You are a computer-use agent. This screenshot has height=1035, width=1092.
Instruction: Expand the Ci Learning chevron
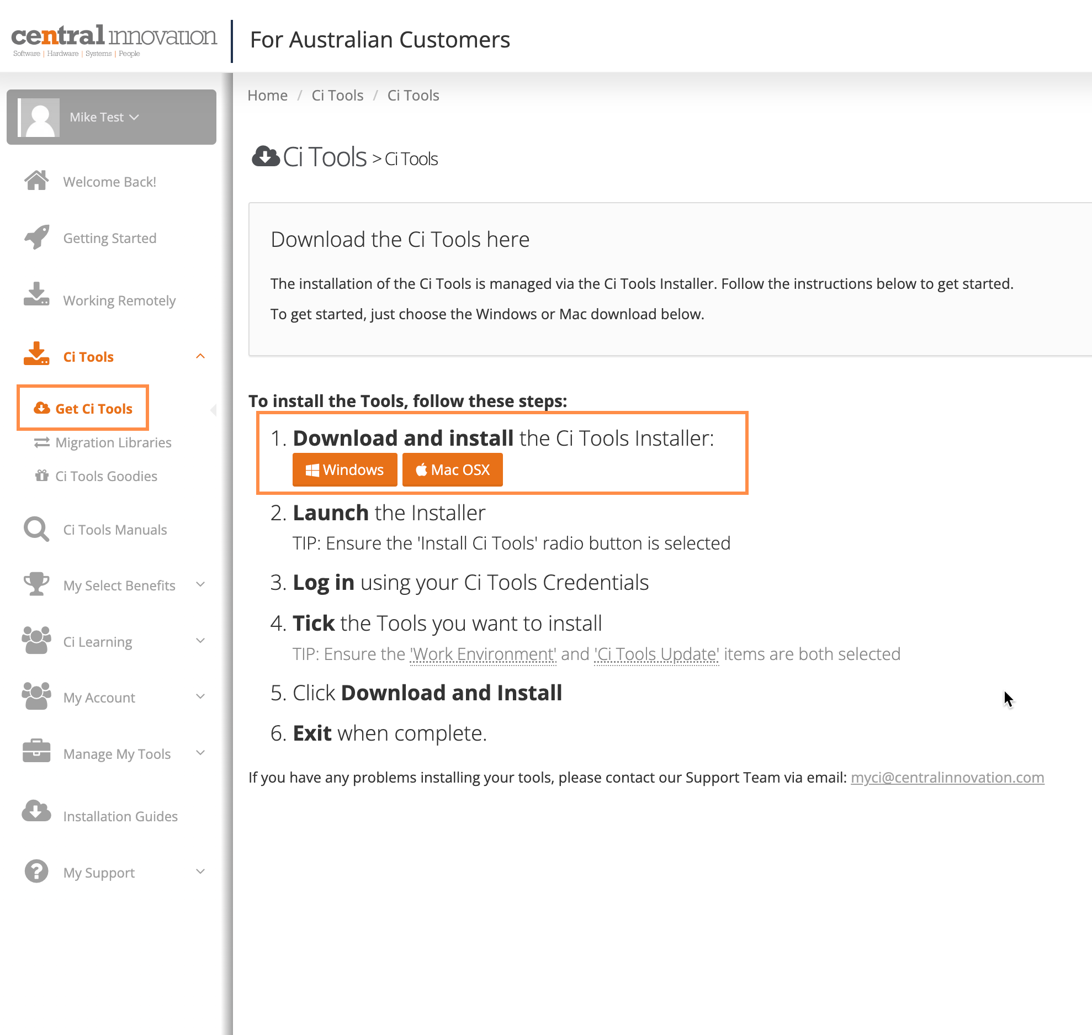pos(200,641)
